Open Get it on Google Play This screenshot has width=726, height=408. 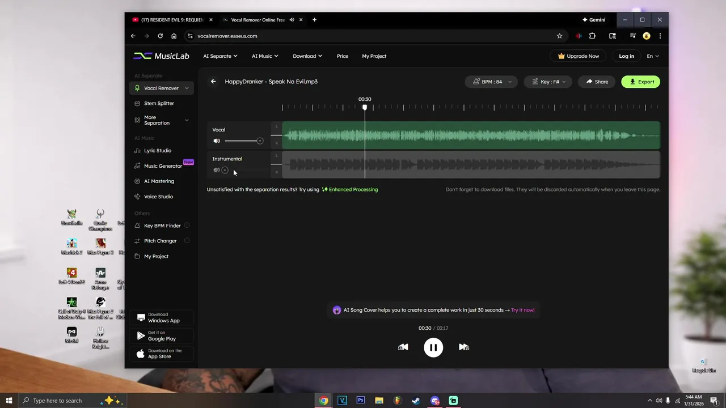pos(162,335)
